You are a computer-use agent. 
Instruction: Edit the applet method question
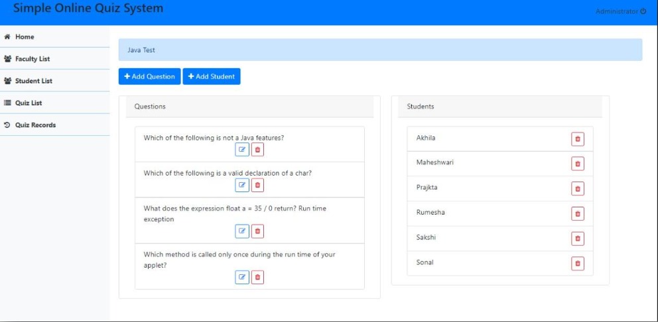tap(242, 278)
